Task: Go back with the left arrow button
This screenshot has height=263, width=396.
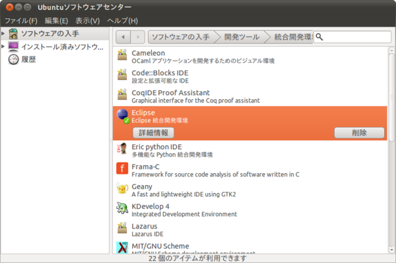Action: coord(123,37)
